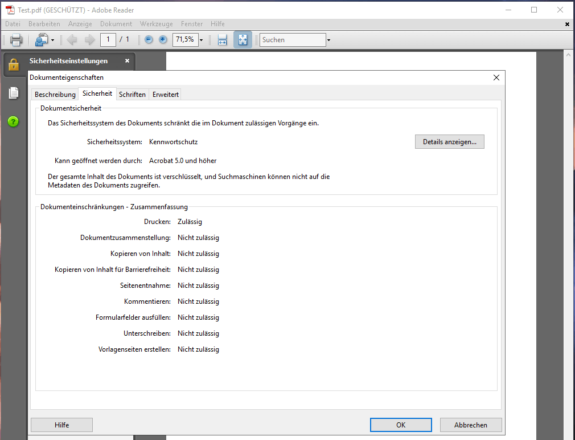Open the Fenster menu

click(x=192, y=24)
